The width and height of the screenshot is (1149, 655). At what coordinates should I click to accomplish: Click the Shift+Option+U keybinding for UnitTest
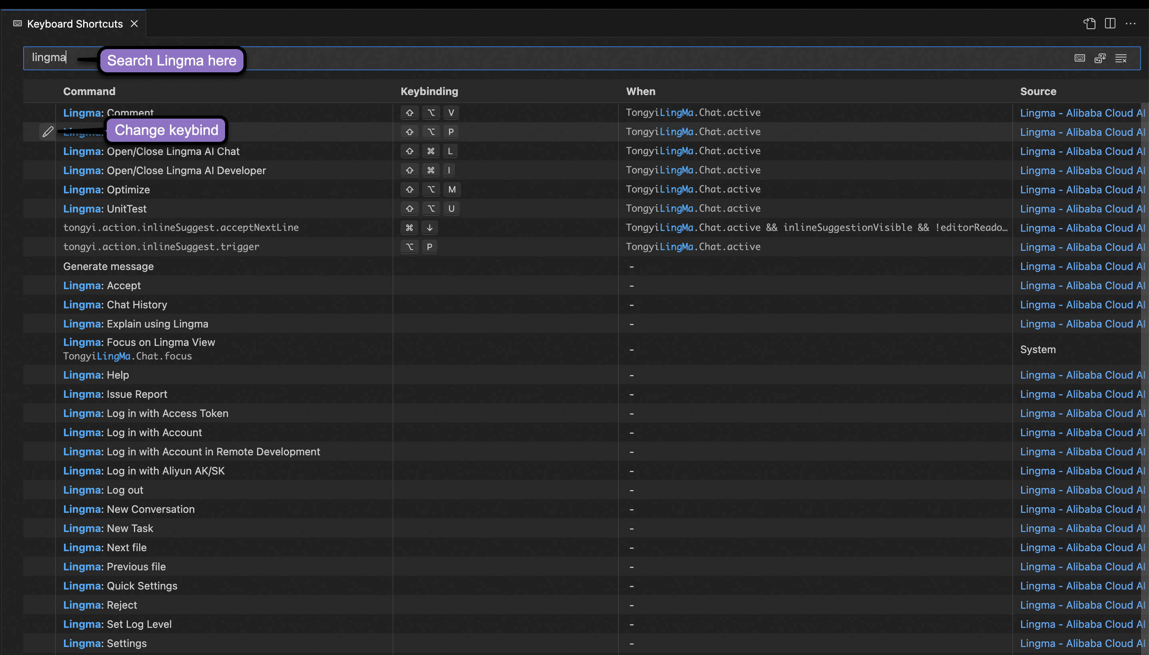(430, 209)
